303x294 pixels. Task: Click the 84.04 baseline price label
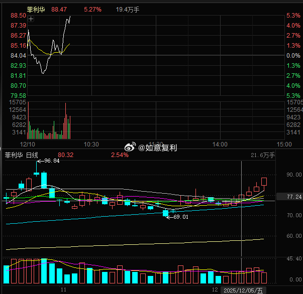[19, 56]
